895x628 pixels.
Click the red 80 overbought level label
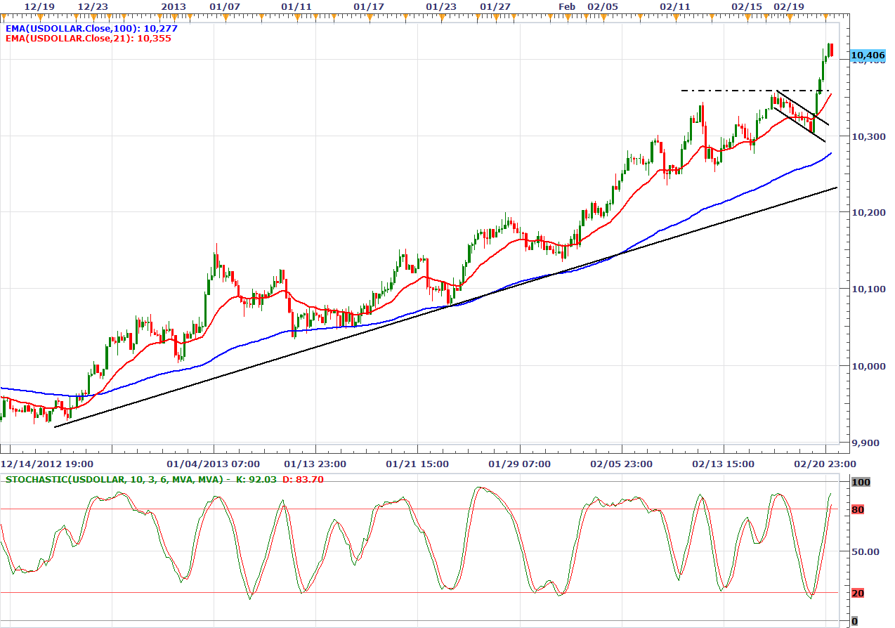pos(858,509)
